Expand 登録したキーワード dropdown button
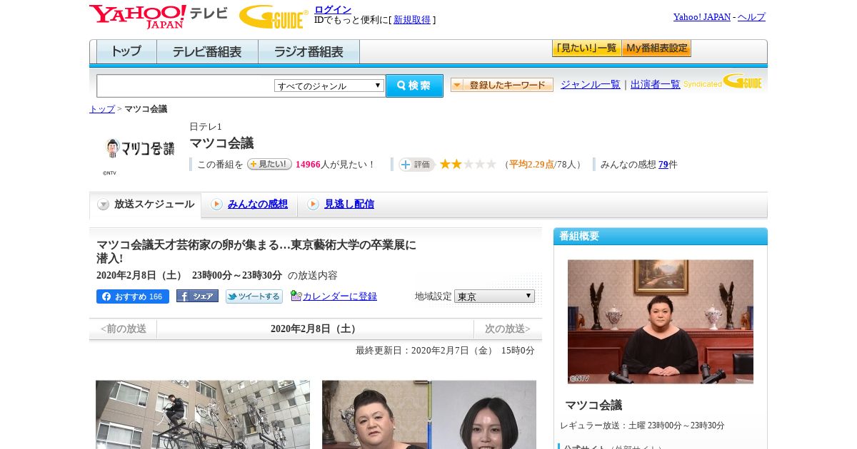The height and width of the screenshot is (449, 857). pos(502,85)
